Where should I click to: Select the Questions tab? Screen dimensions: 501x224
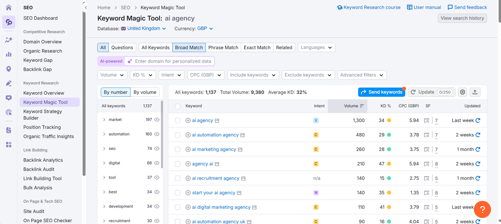pyautogui.click(x=122, y=47)
